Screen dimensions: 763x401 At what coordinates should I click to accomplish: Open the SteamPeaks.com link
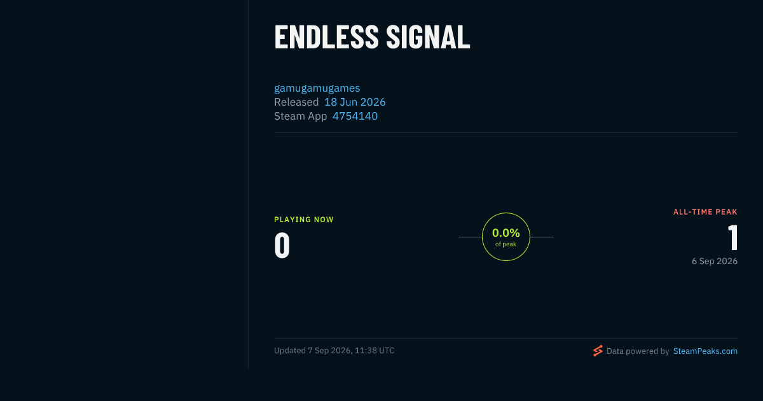coord(705,351)
